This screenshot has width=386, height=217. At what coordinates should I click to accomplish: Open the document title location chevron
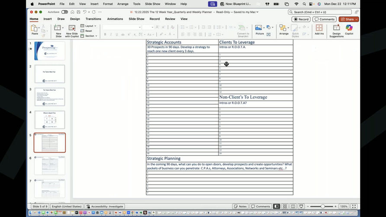pyautogui.click(x=257, y=12)
